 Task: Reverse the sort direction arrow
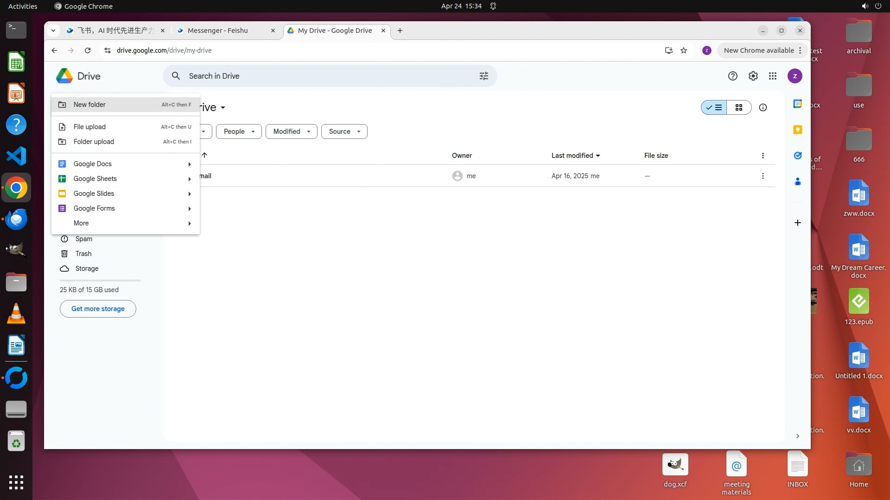(204, 155)
